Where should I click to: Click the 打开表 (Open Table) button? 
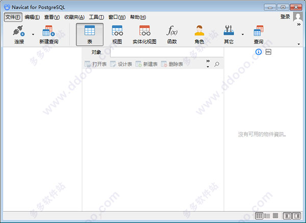click(96, 64)
